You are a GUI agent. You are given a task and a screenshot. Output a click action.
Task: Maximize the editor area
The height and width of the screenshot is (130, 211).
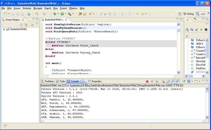pyautogui.click(x=181, y=19)
